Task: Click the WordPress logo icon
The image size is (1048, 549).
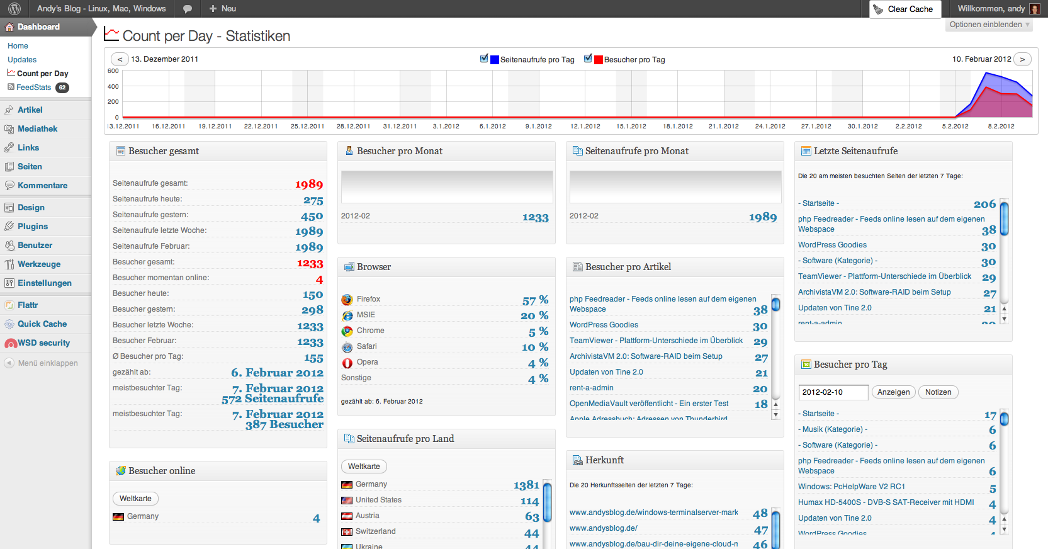Action: click(x=14, y=9)
